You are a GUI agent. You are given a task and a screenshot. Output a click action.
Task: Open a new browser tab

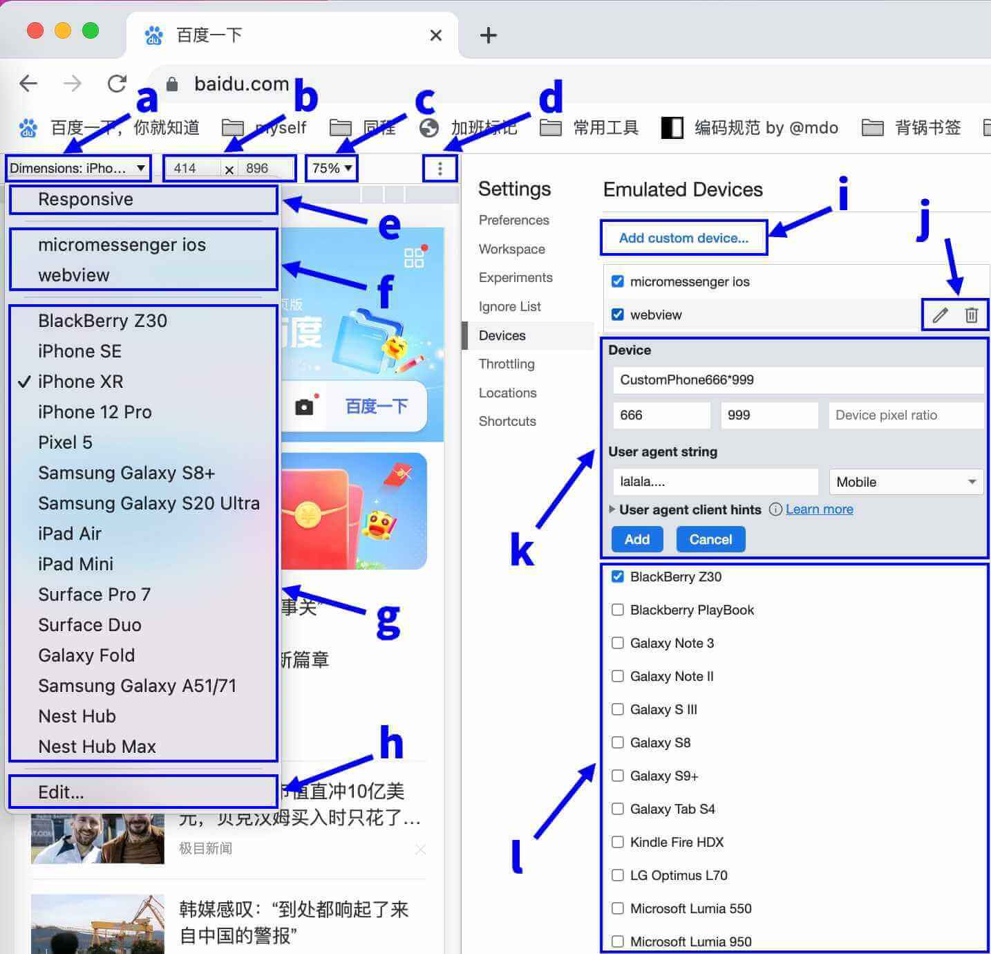click(489, 35)
